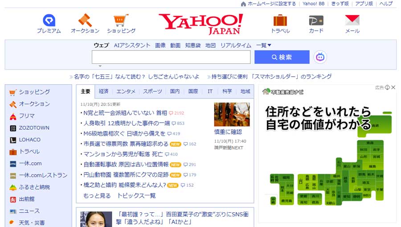
Task: Click the ZOZOTOWN icon in sidebar
Action: click(13, 128)
